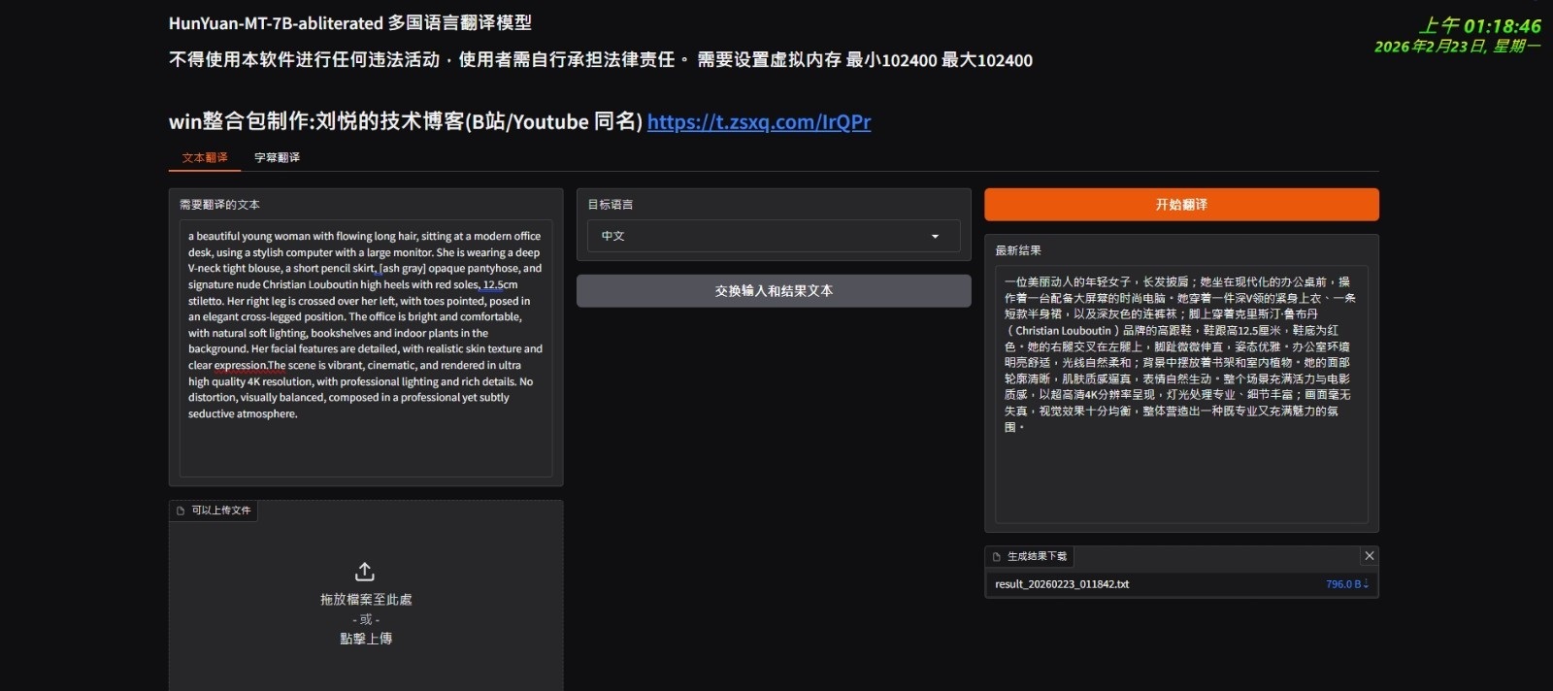1553x691 pixels.
Task: Open the 字幕翻译 tab
Action: (x=277, y=157)
